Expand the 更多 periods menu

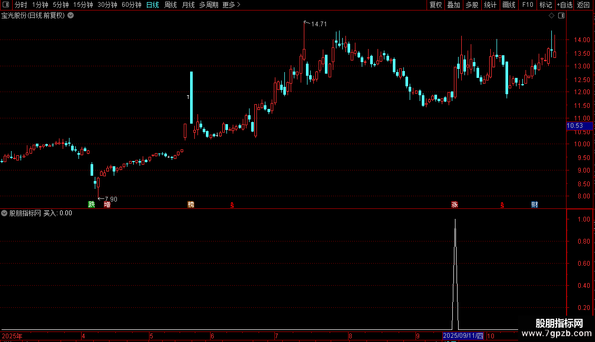[x=232, y=5]
